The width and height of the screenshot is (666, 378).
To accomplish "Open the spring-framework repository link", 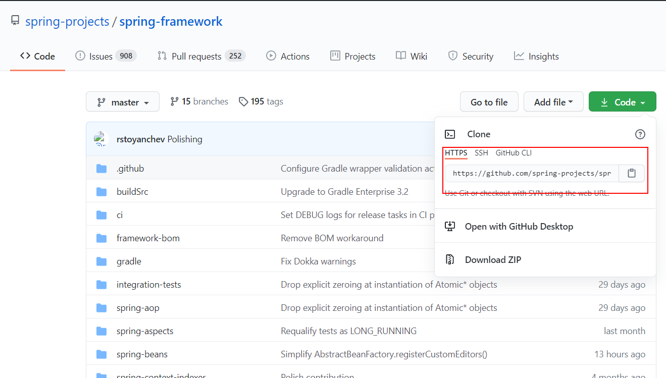I will tap(171, 22).
